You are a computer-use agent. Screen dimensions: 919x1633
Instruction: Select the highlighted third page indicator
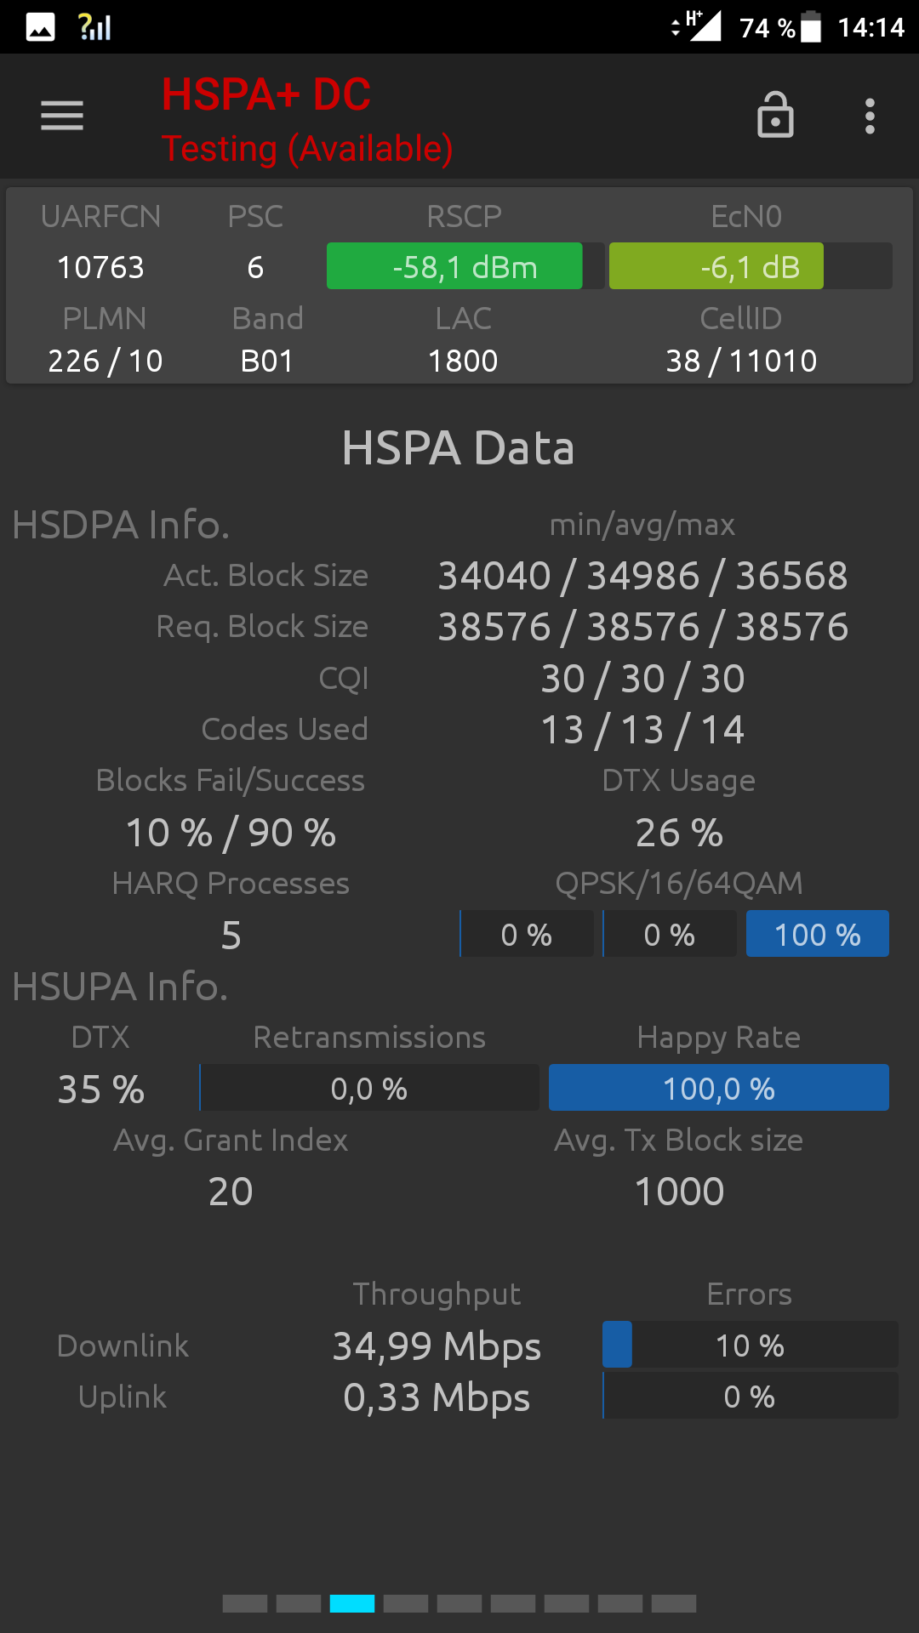[x=352, y=1603]
